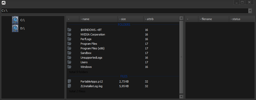
Task: Sort by the attrib column header
Action: point(161,19)
